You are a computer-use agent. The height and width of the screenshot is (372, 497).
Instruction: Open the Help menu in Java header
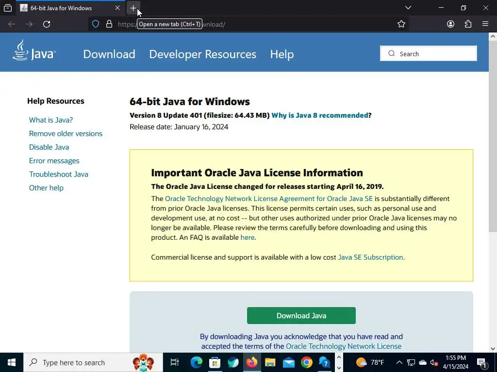(x=282, y=54)
